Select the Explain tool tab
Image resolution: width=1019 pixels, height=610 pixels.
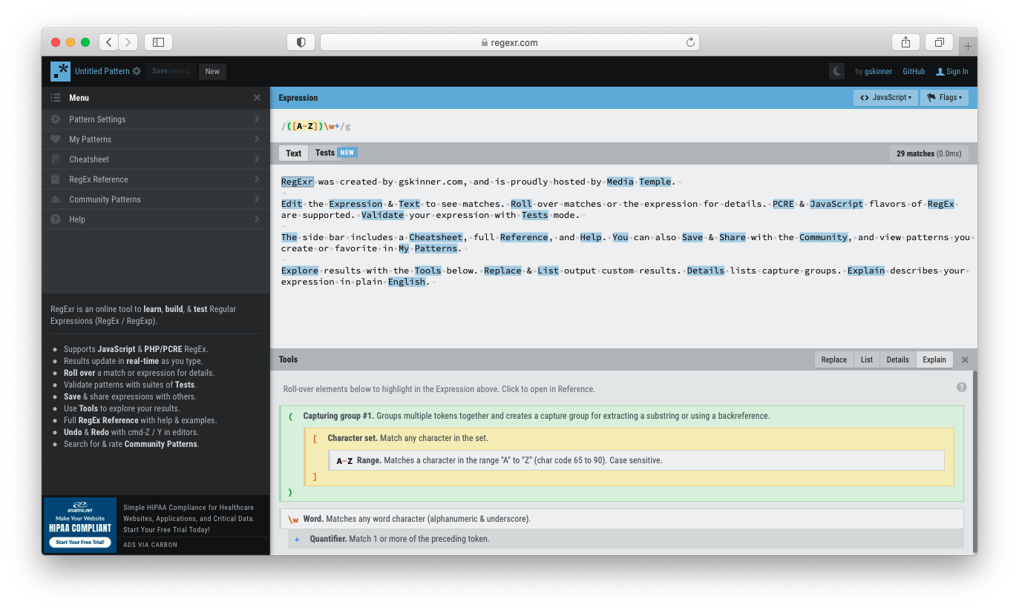coord(934,359)
